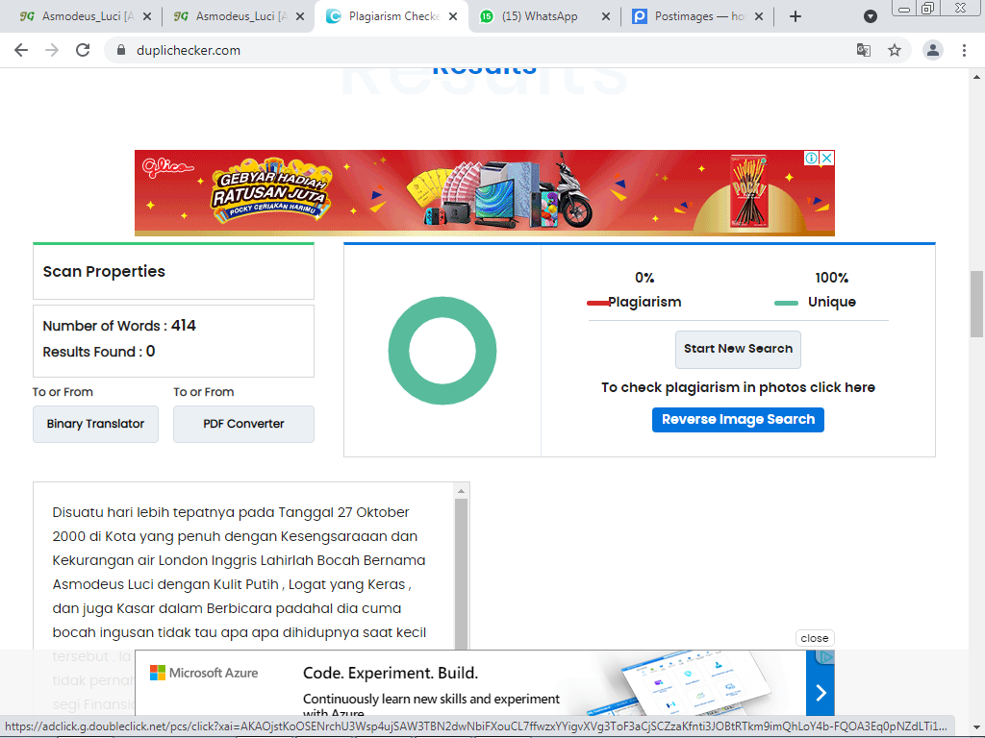Open the Glico Pocky banner ad
This screenshot has height=738, width=985.
485,192
